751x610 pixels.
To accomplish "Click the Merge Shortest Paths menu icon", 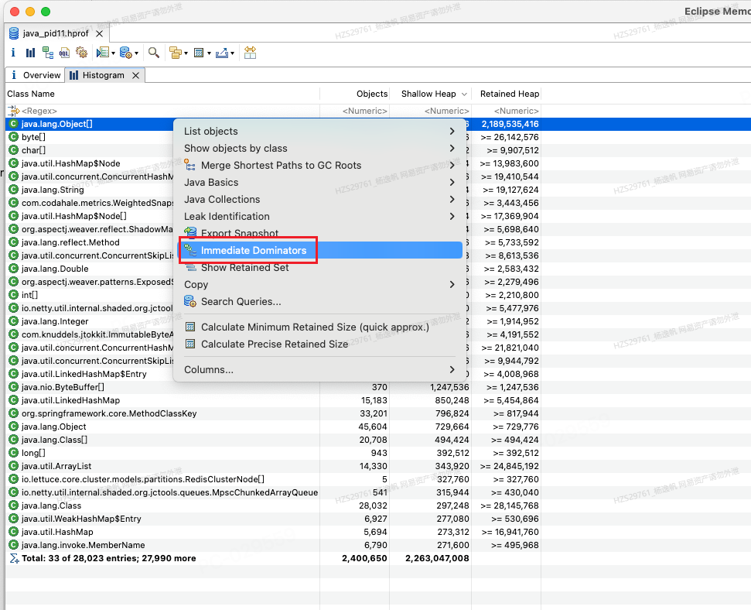I will click(x=190, y=166).
